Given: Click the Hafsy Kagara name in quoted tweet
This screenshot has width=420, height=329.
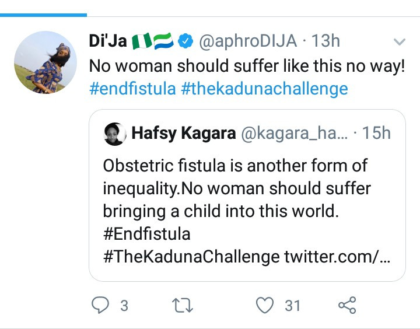Looking at the screenshot, I should pyautogui.click(x=184, y=133).
